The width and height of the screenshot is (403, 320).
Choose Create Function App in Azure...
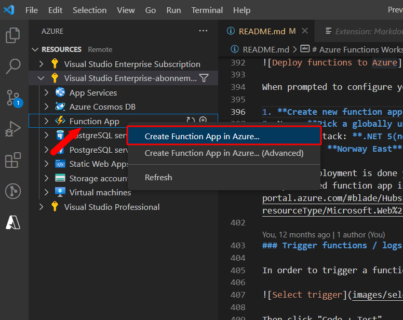point(224,136)
